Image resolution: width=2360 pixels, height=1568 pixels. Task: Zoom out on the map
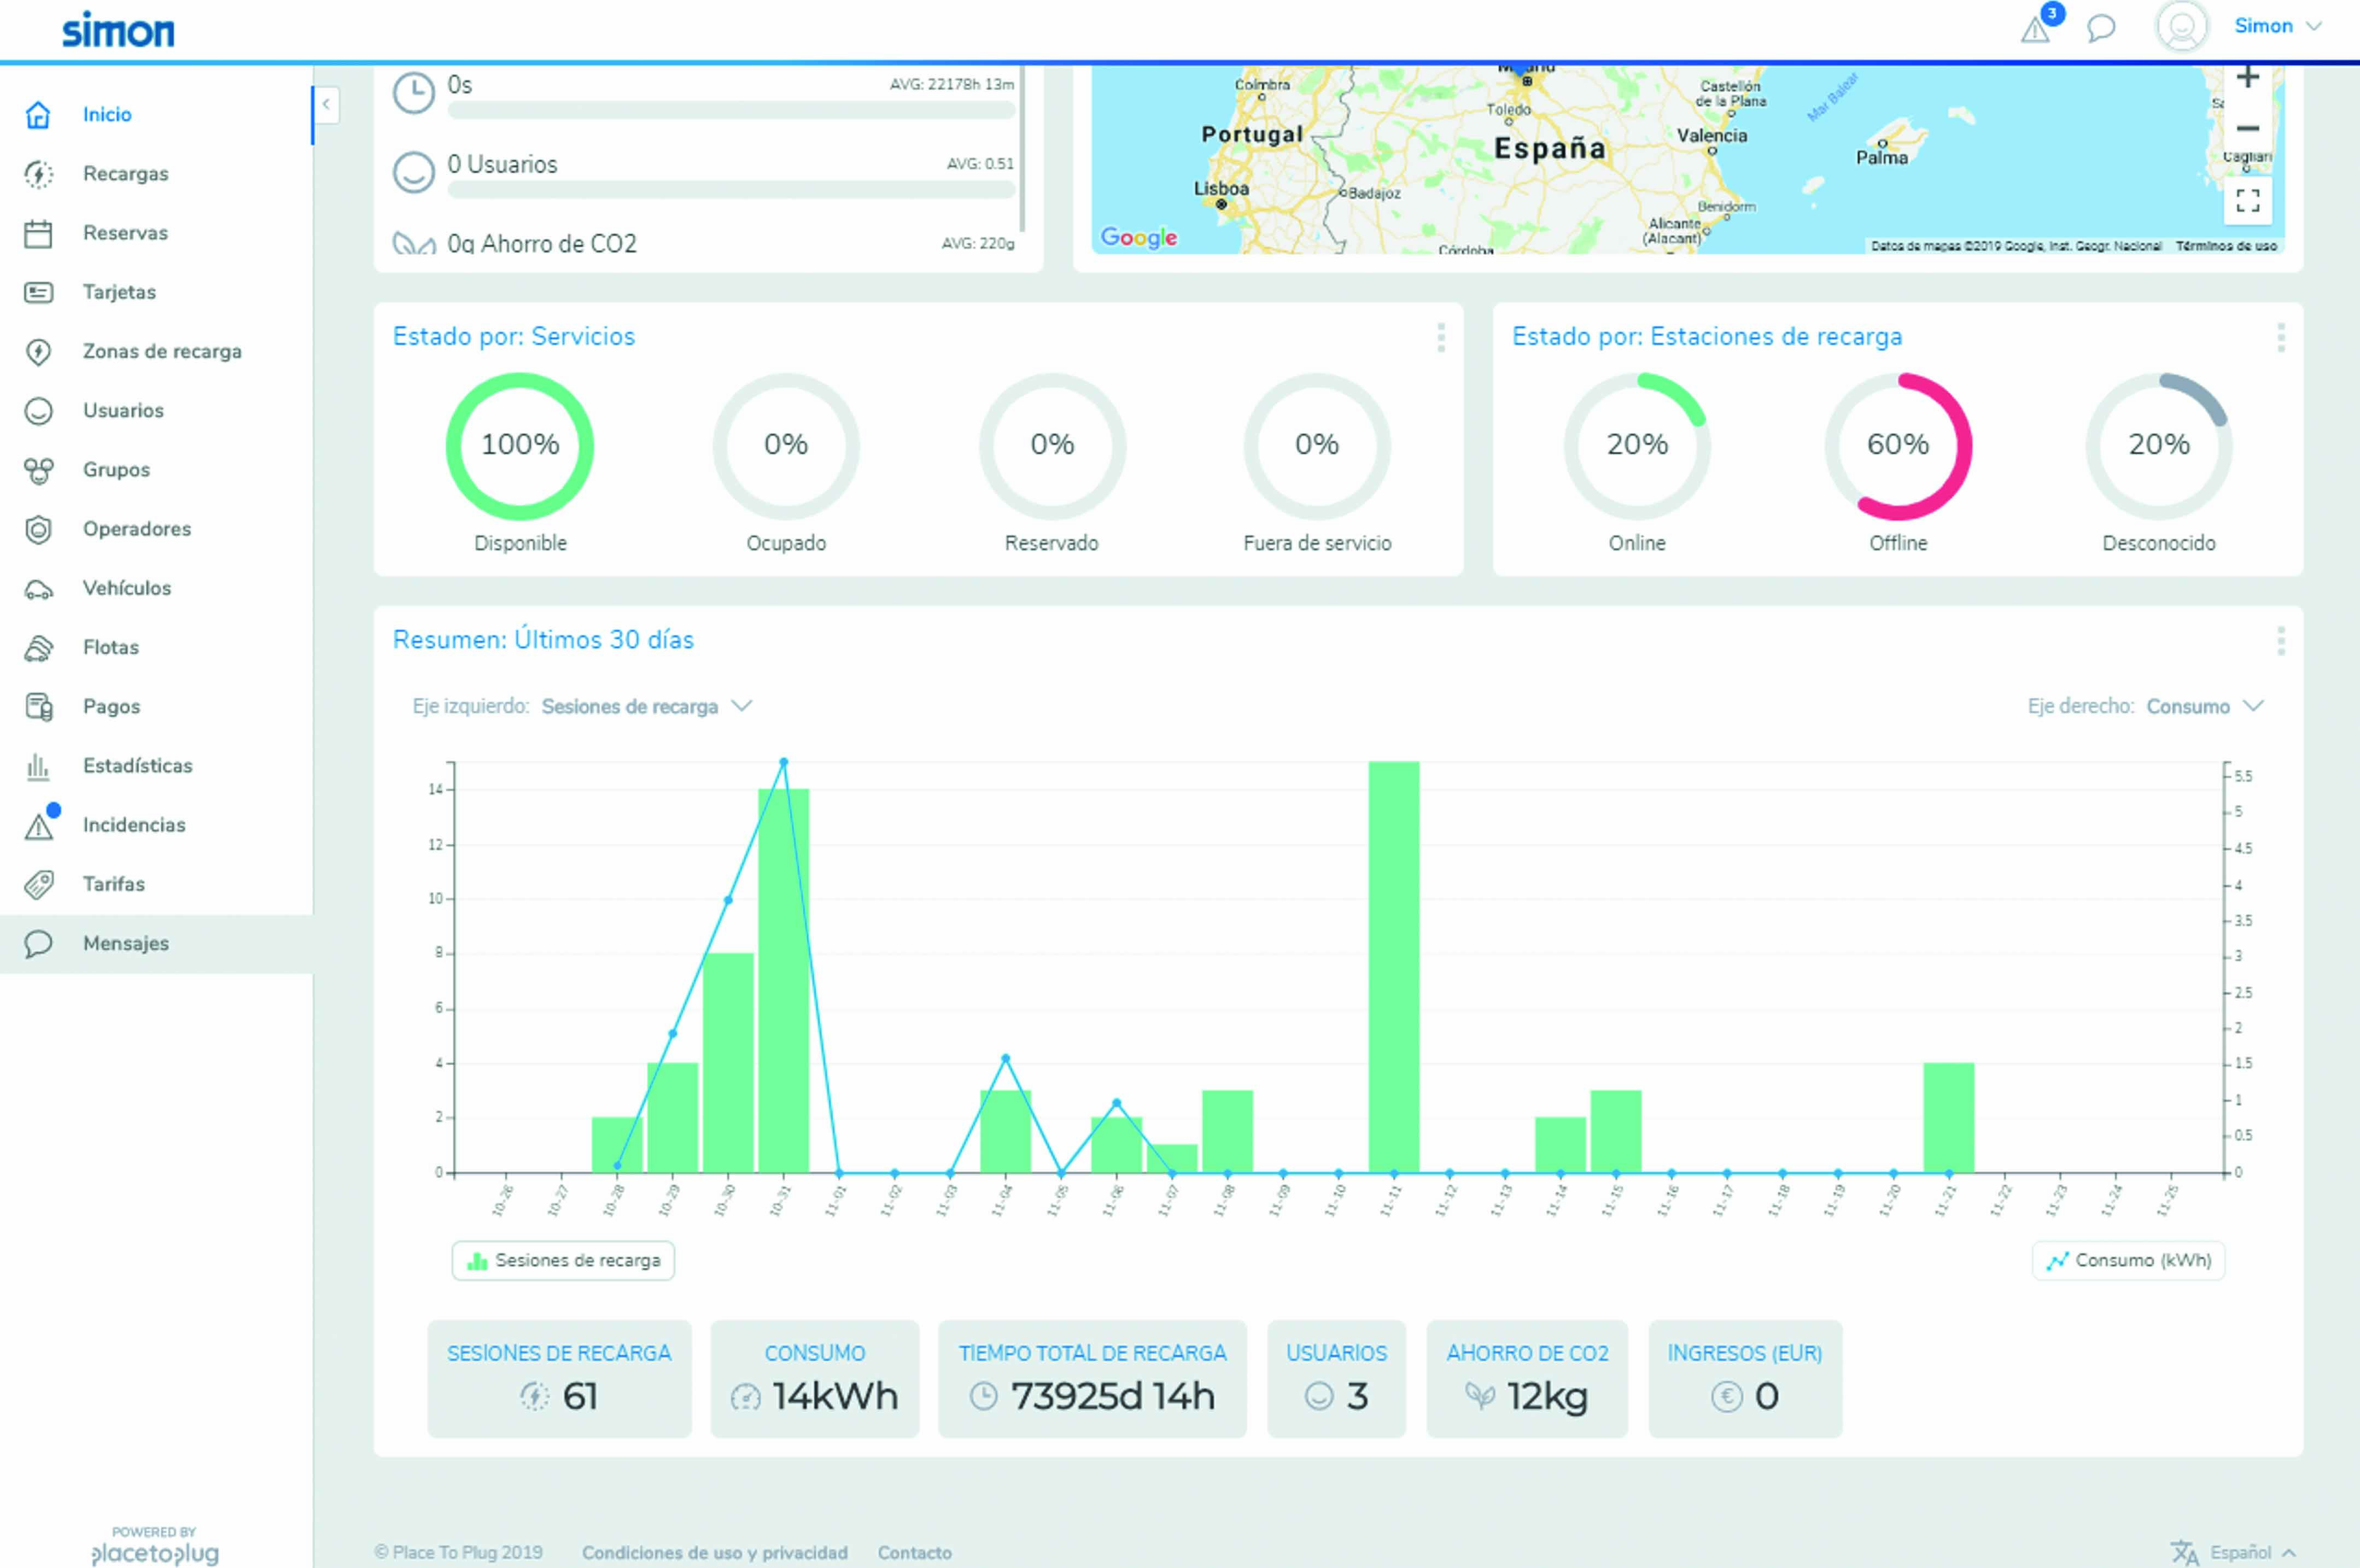coord(2247,129)
